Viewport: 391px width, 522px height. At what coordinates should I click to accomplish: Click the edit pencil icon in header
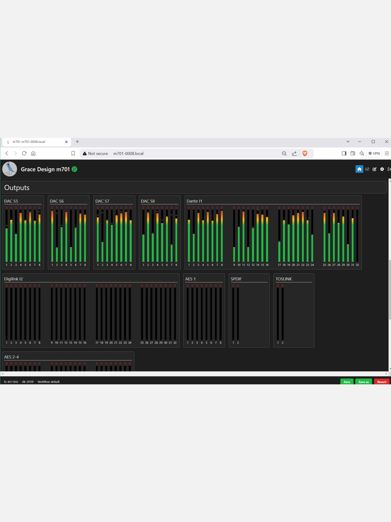[x=375, y=169]
